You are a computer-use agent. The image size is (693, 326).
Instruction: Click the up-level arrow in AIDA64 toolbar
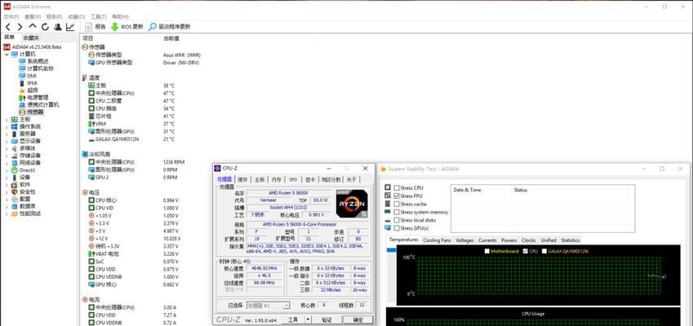pos(33,27)
